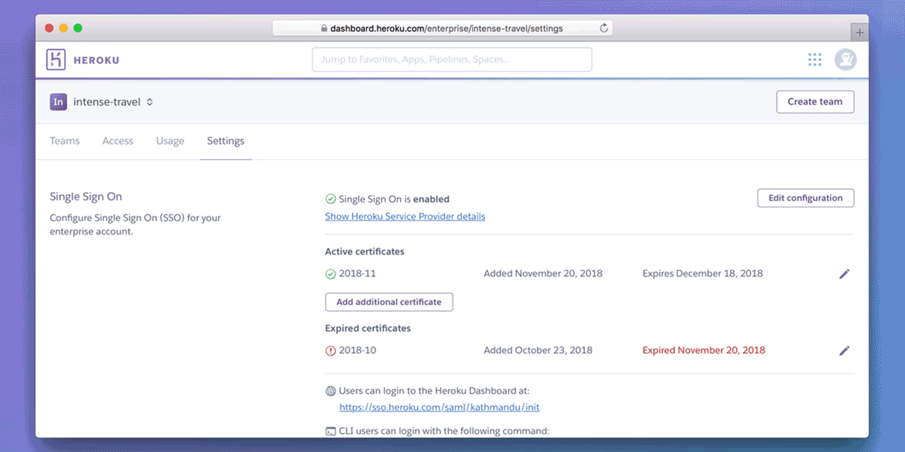Image resolution: width=905 pixels, height=452 pixels.
Task: Click 'Add additional certificate'
Action: click(x=388, y=301)
